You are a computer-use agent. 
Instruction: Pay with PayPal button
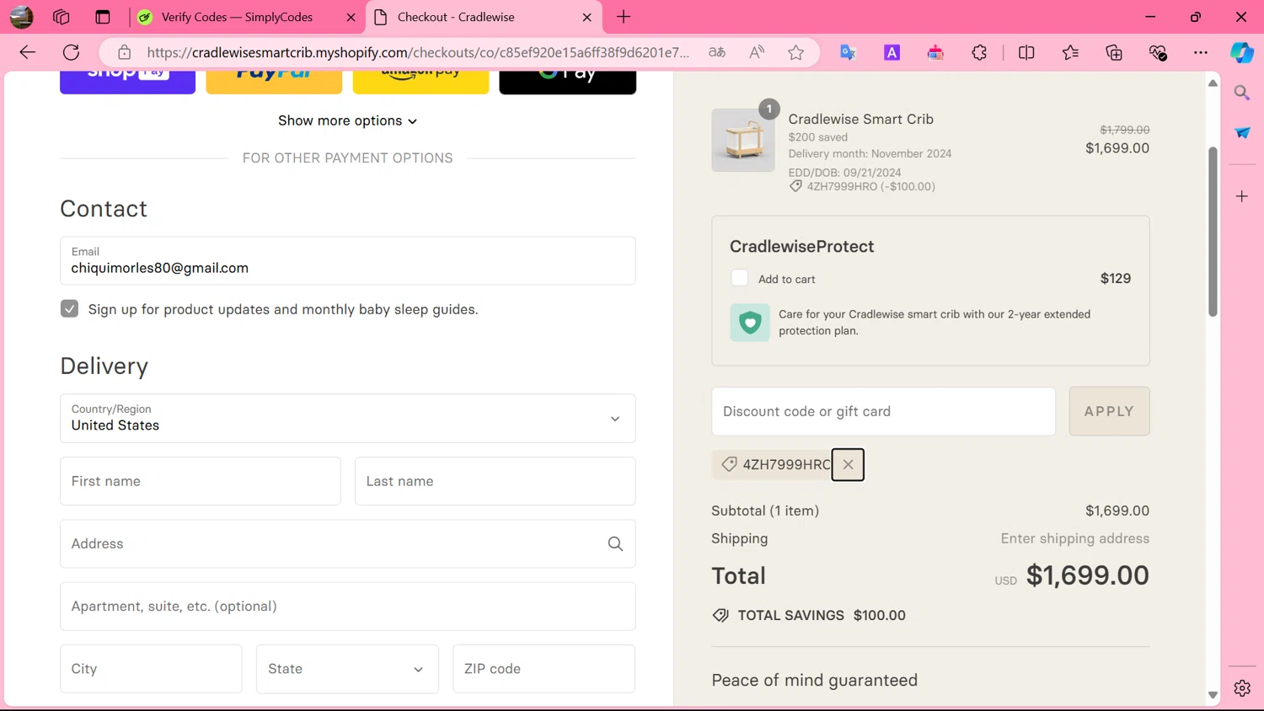tap(274, 82)
